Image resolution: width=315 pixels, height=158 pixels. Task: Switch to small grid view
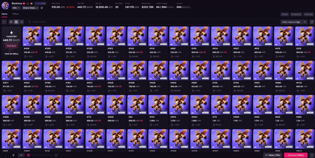point(16,22)
